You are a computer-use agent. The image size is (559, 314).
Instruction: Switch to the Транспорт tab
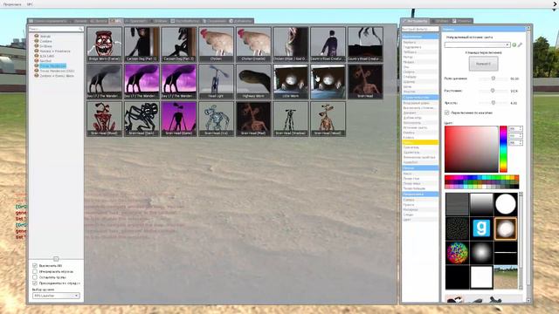(x=135, y=21)
